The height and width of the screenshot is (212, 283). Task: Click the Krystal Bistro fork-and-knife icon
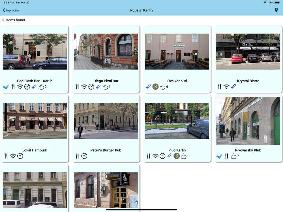220,87
